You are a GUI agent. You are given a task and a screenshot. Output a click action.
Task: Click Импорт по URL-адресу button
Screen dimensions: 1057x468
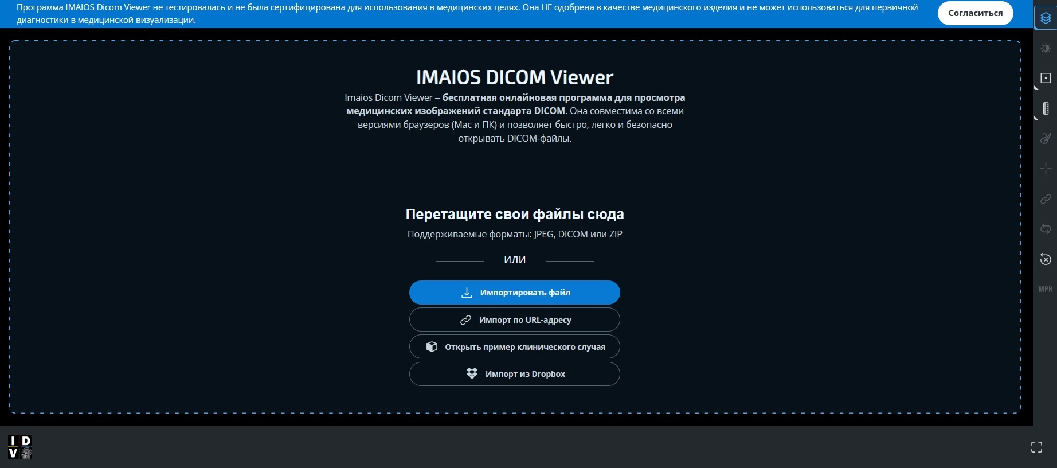tap(514, 319)
